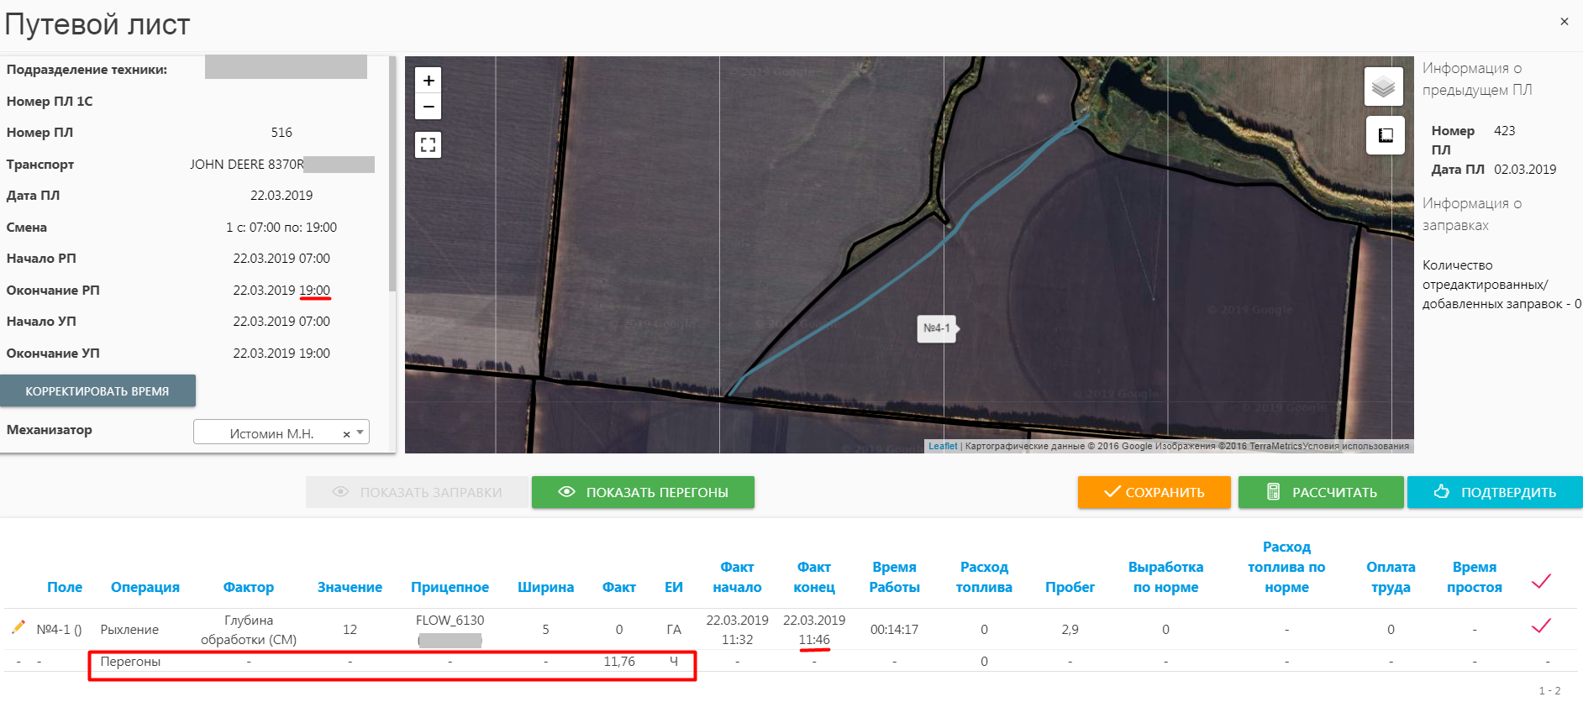Select the Рыхление operation cell
Viewport: 1583px width, 702px height.
[129, 629]
